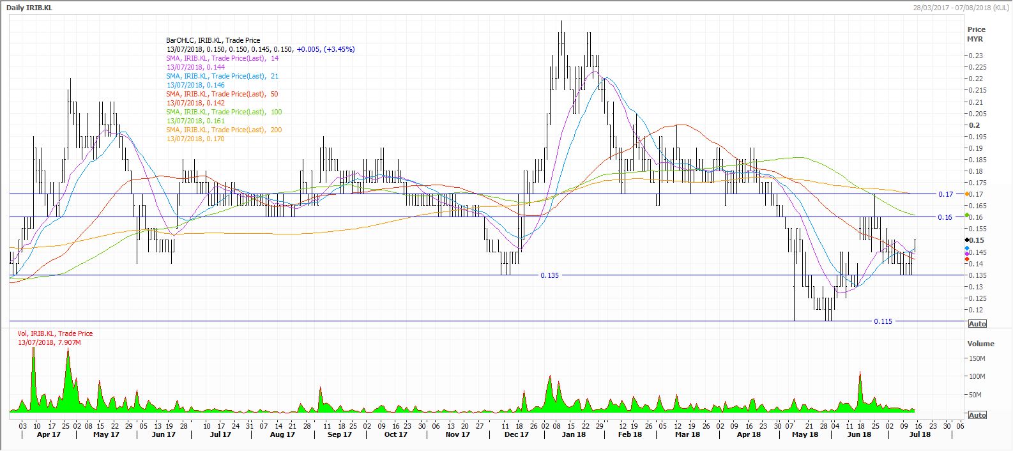Toggle Auto scale on the price axis
This screenshot has width=1013, height=451.
pos(977,324)
